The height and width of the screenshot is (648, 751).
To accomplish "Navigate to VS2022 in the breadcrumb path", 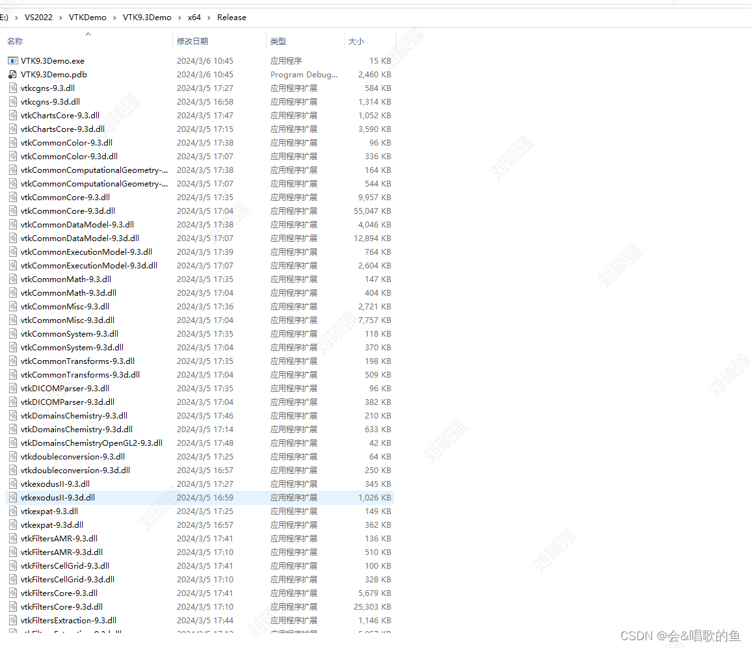I will [38, 18].
